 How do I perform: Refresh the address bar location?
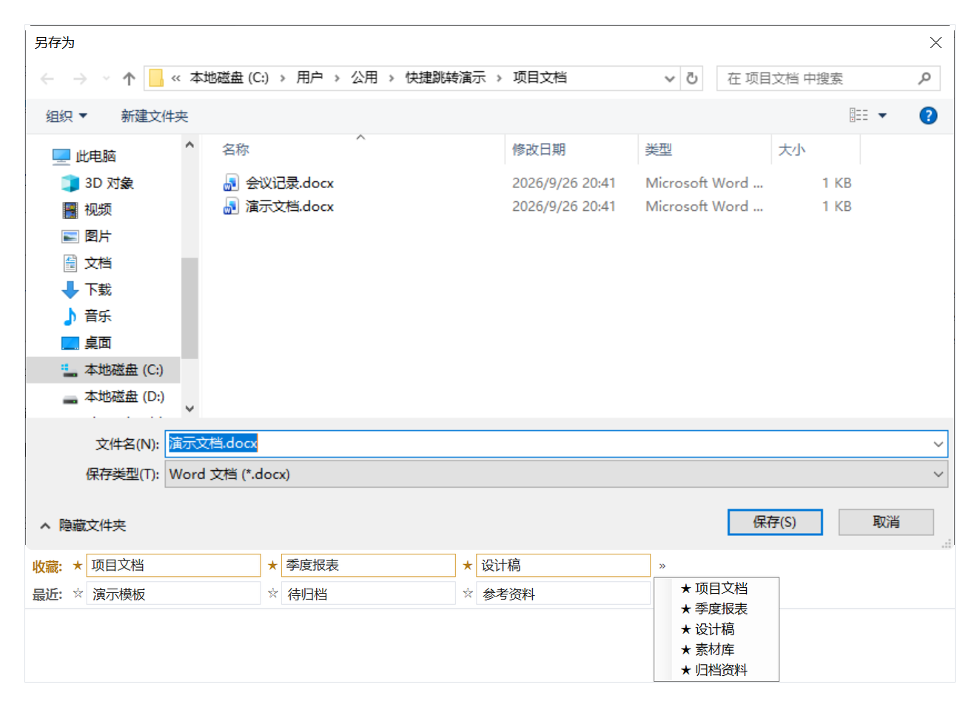[692, 78]
